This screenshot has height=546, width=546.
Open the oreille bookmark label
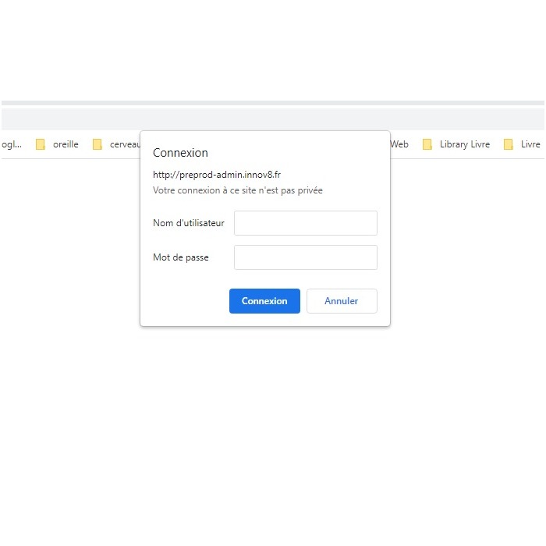pyautogui.click(x=66, y=144)
